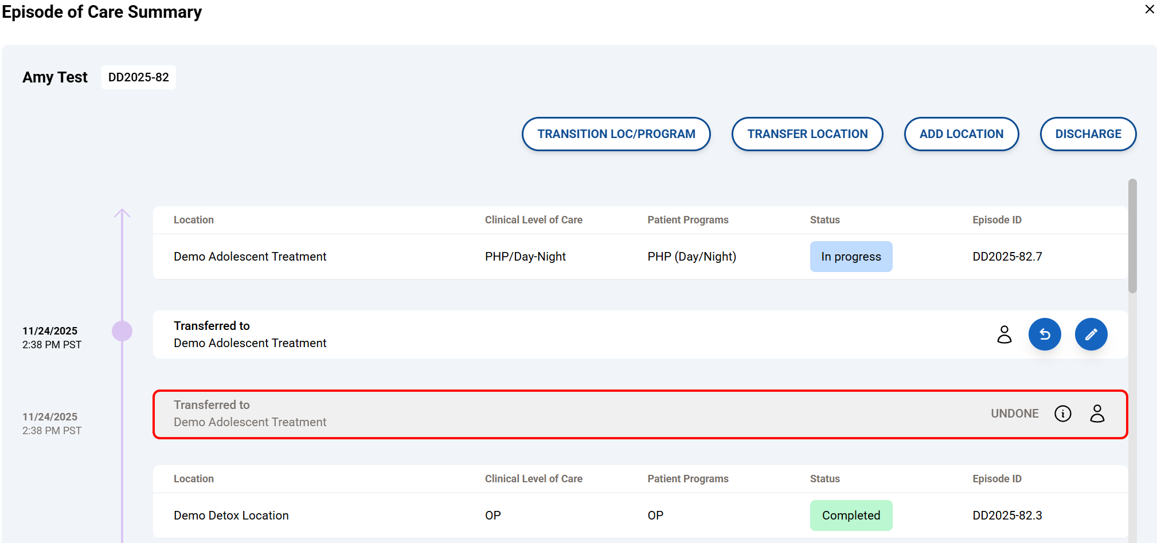
Task: Click the In progress status badge
Action: [x=850, y=257]
